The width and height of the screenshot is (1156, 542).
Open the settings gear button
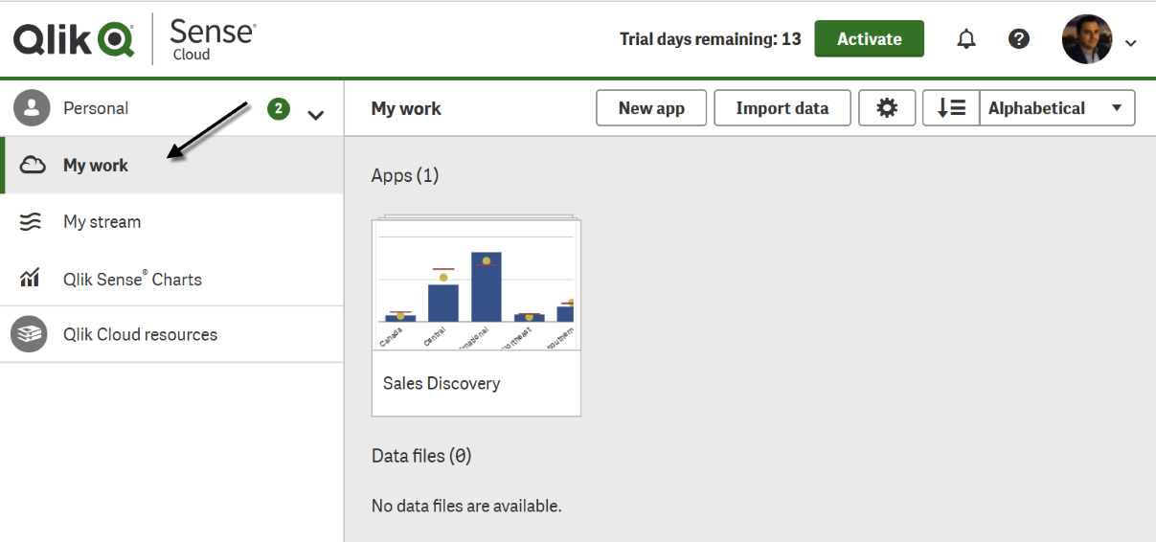tap(887, 108)
